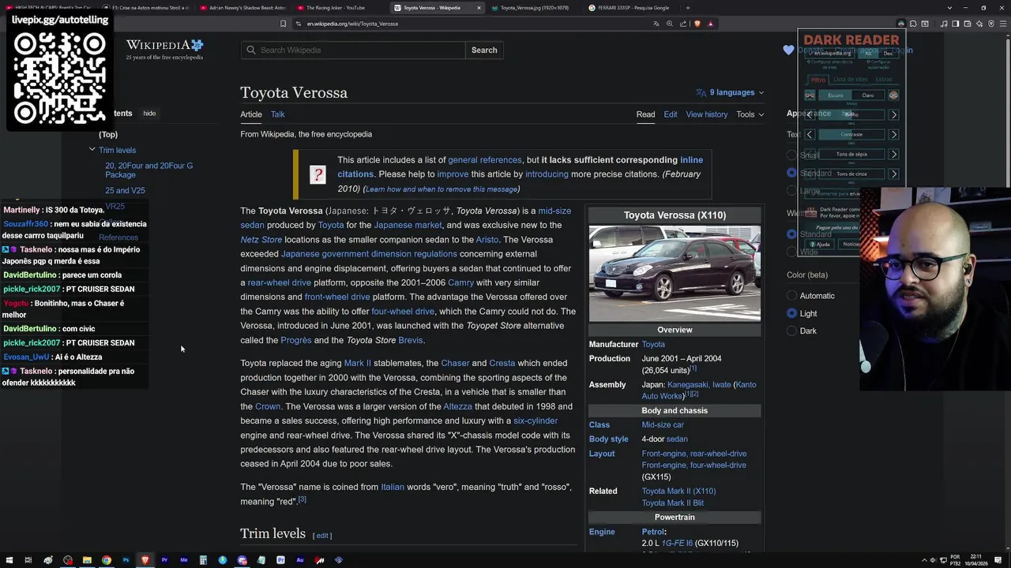Increase Dark Reader Contraste with right arrow
Image resolution: width=1011 pixels, height=568 pixels.
tap(894, 135)
